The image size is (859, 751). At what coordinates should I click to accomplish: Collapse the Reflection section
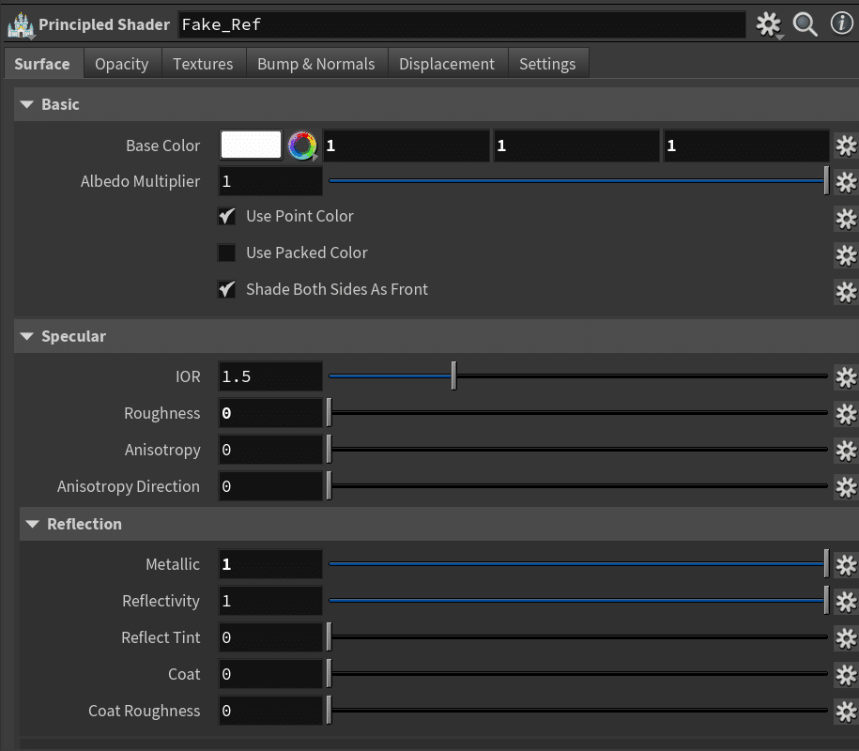(x=33, y=524)
